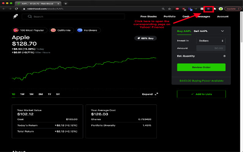The width and height of the screenshot is (243, 152).
Task: Click the $128.70 Apple price
Action: [x=24, y=44]
